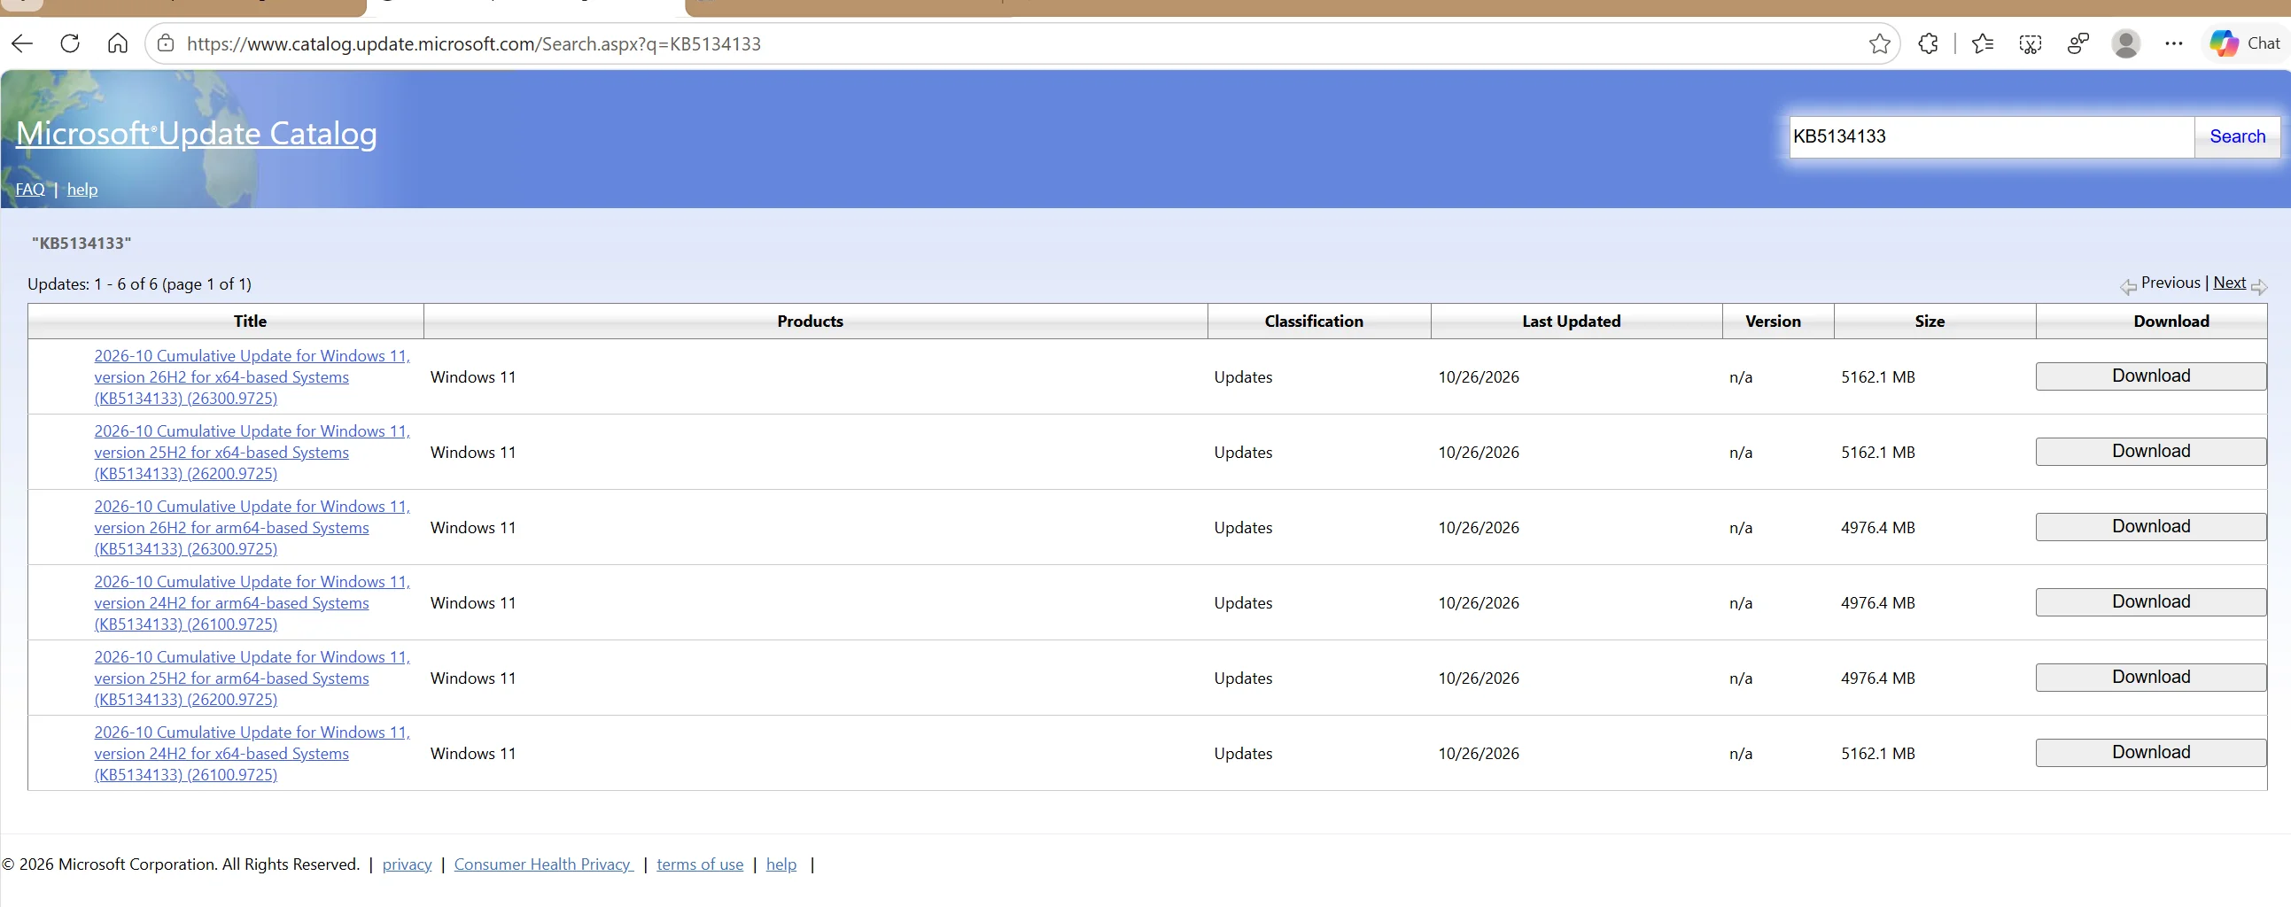Sort results by Size column header
The width and height of the screenshot is (2291, 907).
click(x=1930, y=321)
